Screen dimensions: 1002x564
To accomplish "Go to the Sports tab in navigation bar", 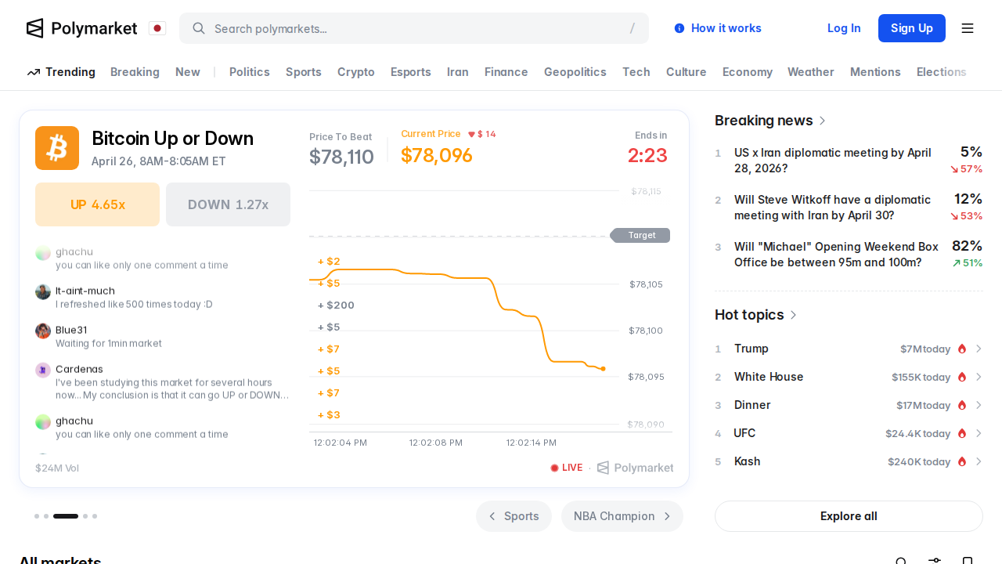I will [304, 72].
